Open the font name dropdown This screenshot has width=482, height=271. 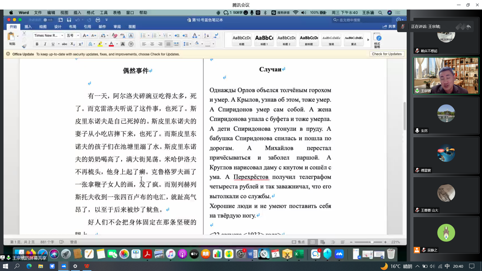62,36
